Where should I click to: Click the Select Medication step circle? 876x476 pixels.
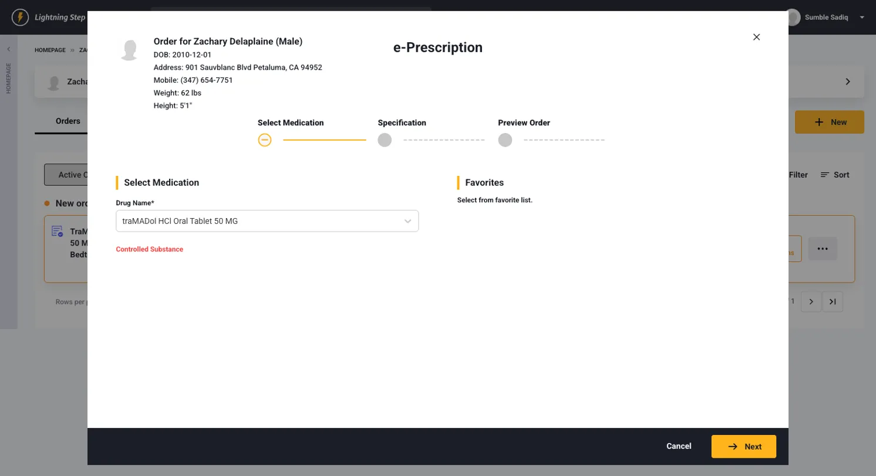point(265,140)
